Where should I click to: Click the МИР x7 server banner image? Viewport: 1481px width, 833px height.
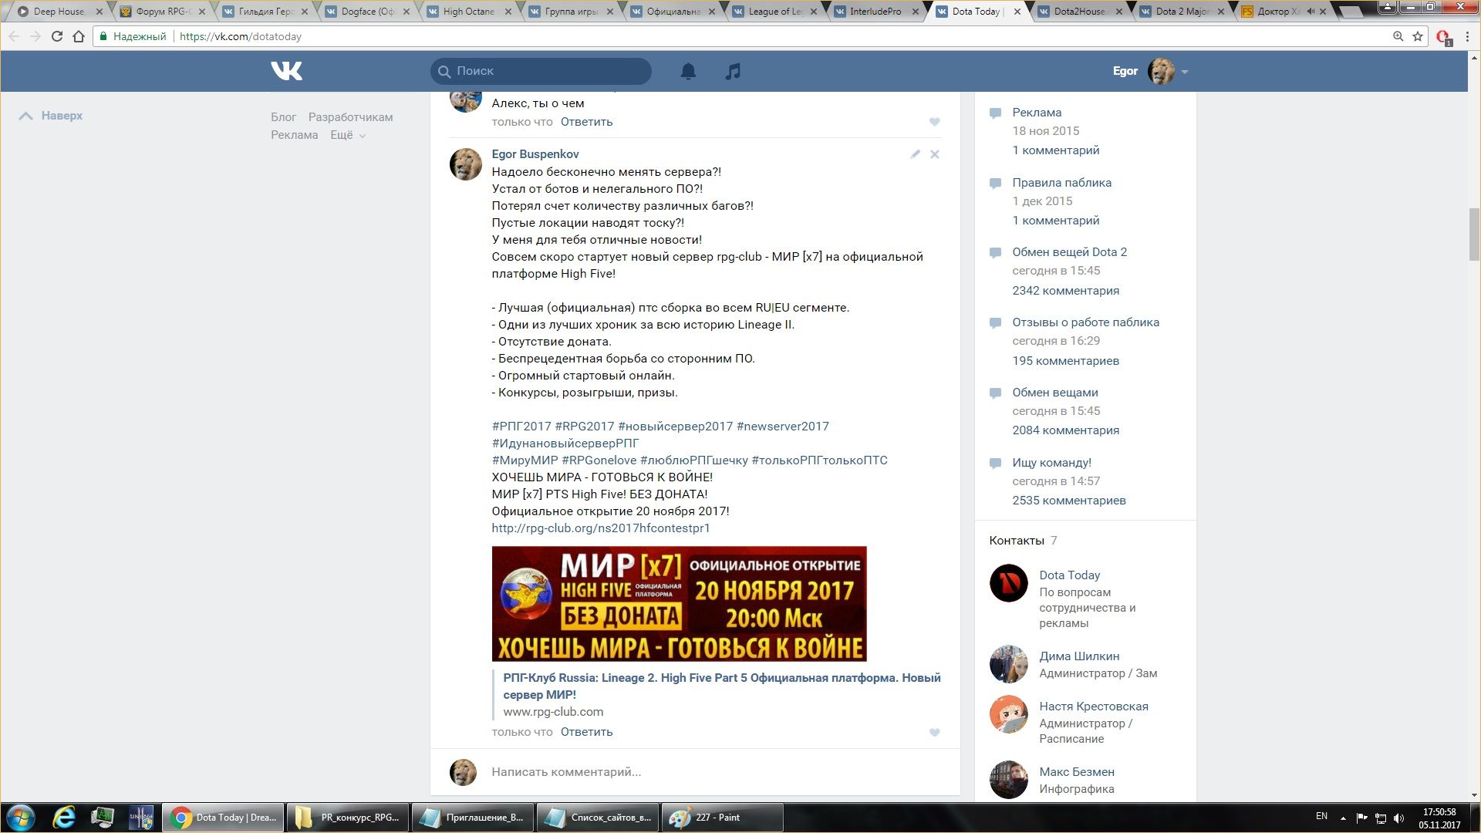679,604
